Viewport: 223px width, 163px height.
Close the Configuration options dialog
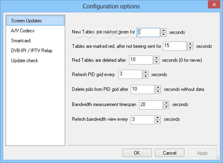pyautogui.click(x=214, y=4)
